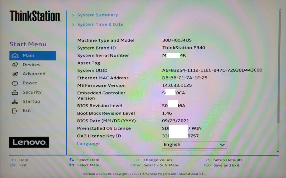
Task: Click the Select Menu arrows icon
Action: 72,165
